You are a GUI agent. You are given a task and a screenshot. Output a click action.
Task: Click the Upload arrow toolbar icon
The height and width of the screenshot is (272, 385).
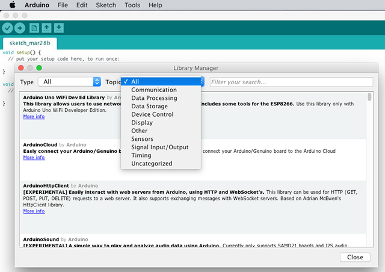(20, 28)
